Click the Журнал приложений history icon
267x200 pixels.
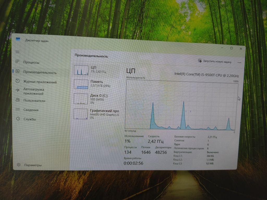click(x=17, y=81)
